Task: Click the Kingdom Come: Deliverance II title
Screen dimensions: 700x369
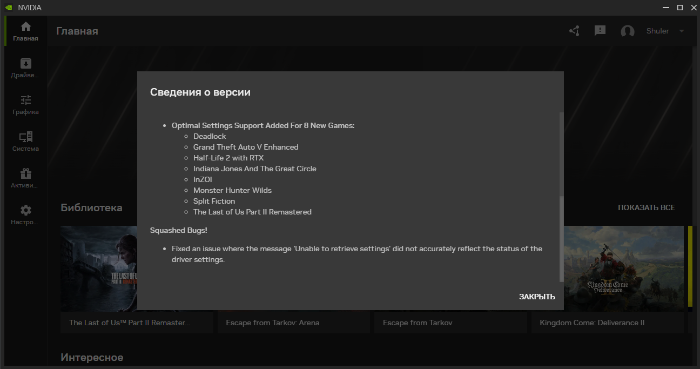Action: (592, 323)
